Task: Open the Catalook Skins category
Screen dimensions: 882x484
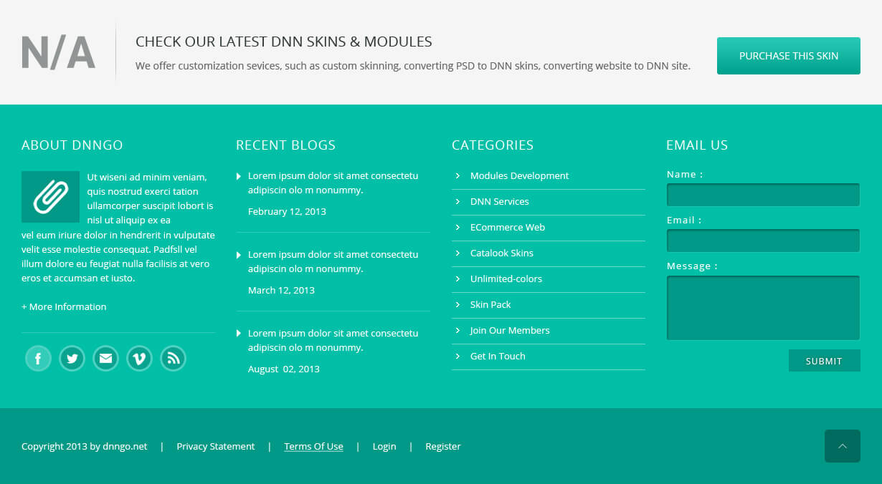Action: click(x=502, y=253)
